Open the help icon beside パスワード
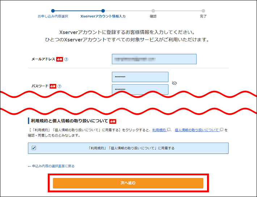The image size is (257, 197). point(59,86)
